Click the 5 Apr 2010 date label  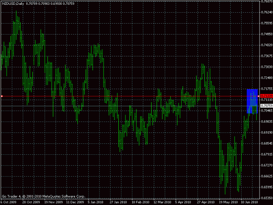(x=183, y=202)
